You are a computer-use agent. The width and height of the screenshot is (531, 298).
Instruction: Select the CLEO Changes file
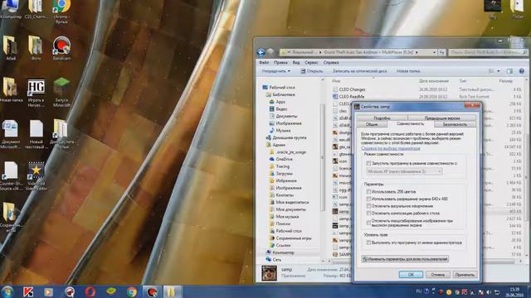coord(349,89)
